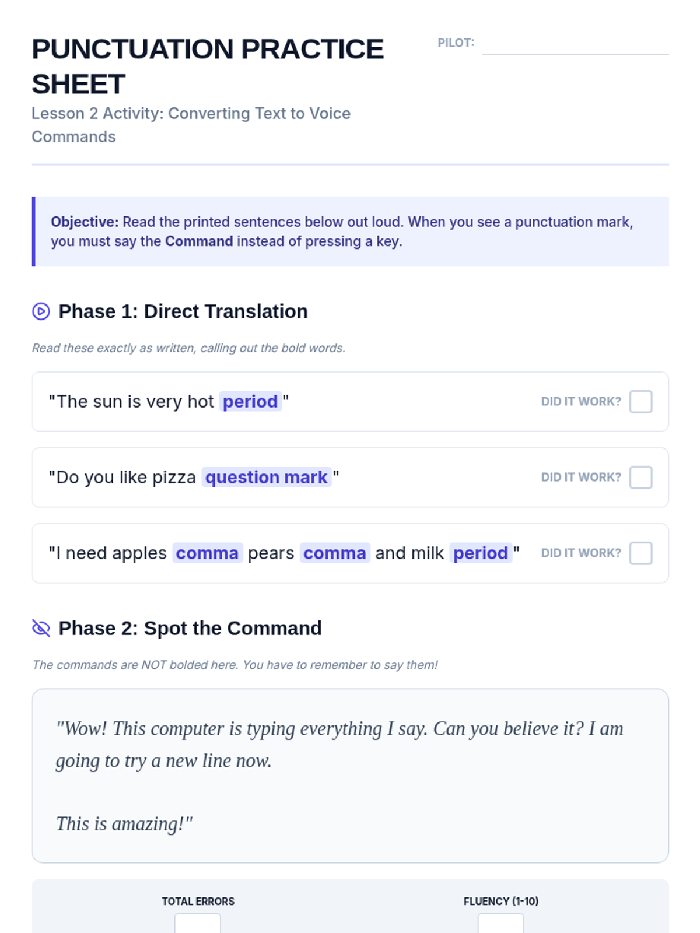Click the 'period' tag in sun sentence
Screen dimensions: 700x933
(250, 402)
